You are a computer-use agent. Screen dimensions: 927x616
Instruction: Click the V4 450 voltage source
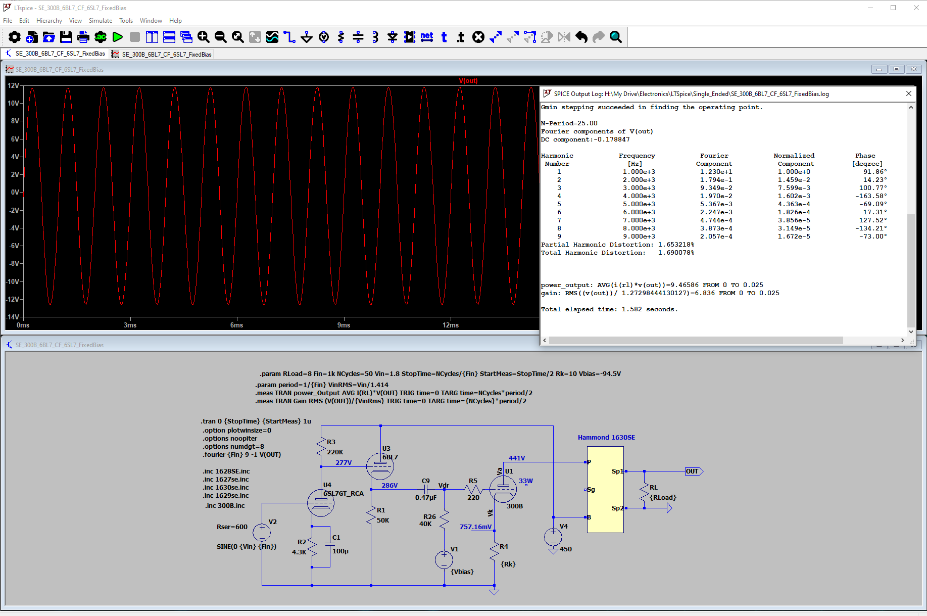pos(553,537)
